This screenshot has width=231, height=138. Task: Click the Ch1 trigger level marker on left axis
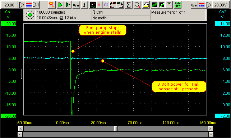point(22,74)
